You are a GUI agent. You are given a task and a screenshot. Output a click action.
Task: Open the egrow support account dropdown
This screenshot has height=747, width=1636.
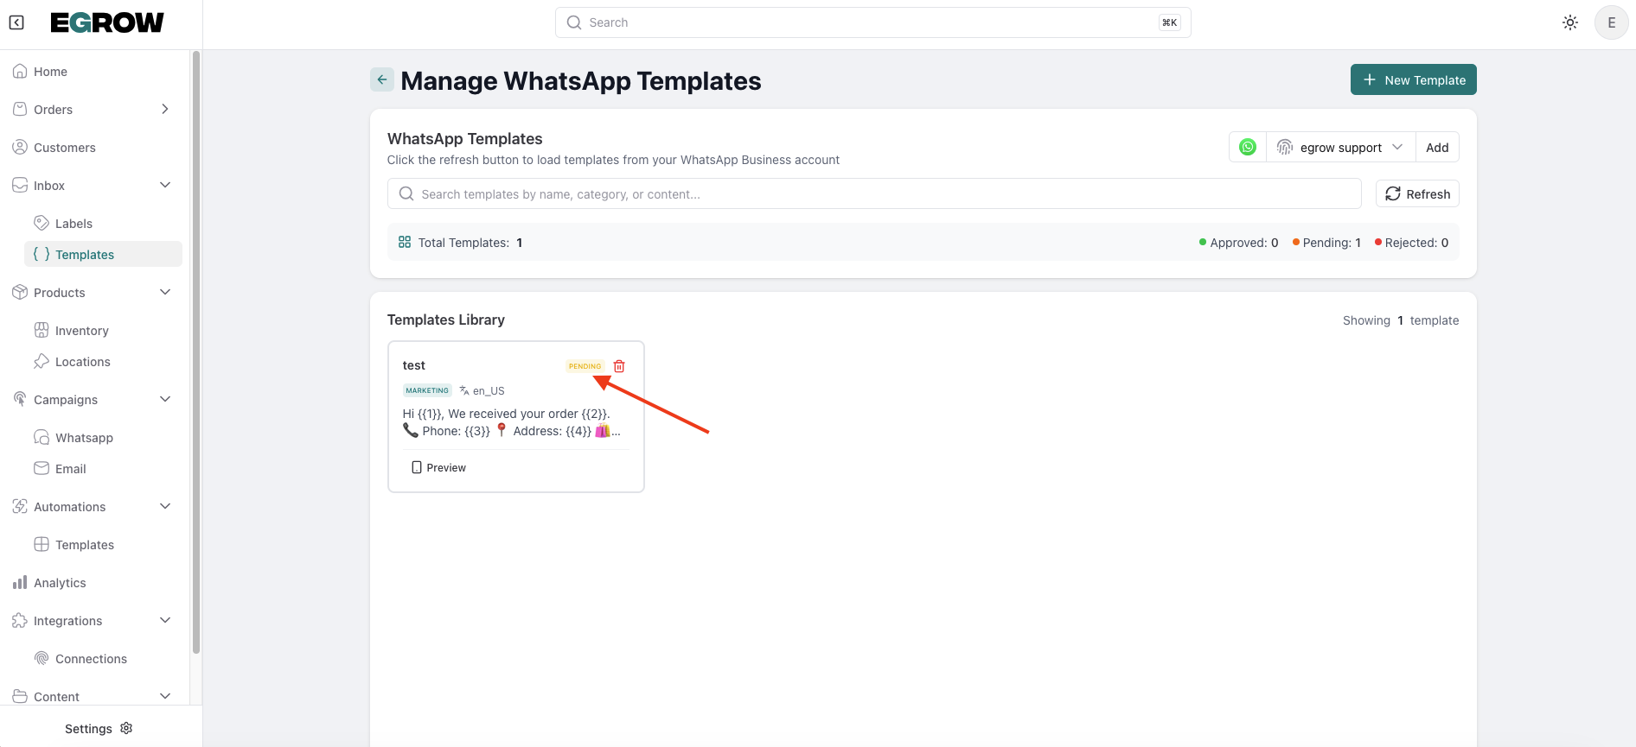click(x=1340, y=147)
